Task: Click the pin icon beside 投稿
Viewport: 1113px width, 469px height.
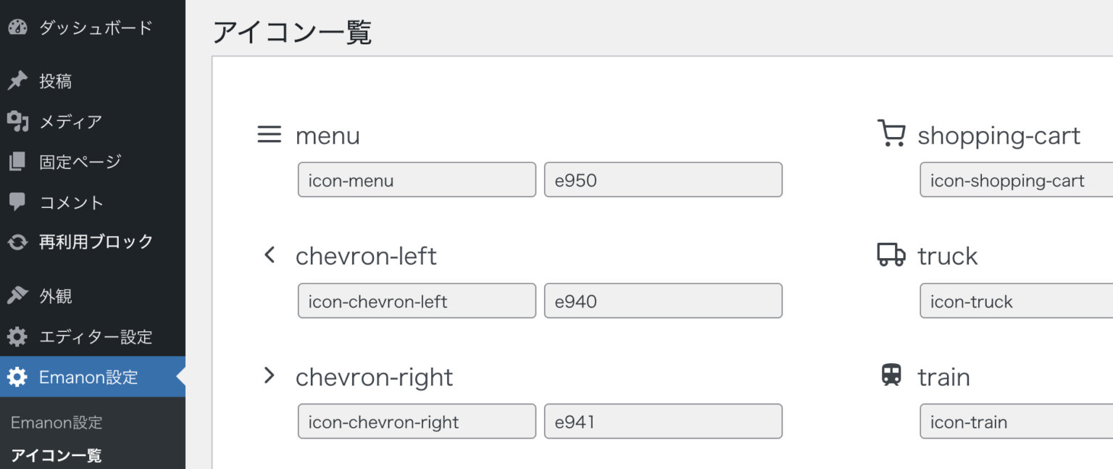Action: 17,80
